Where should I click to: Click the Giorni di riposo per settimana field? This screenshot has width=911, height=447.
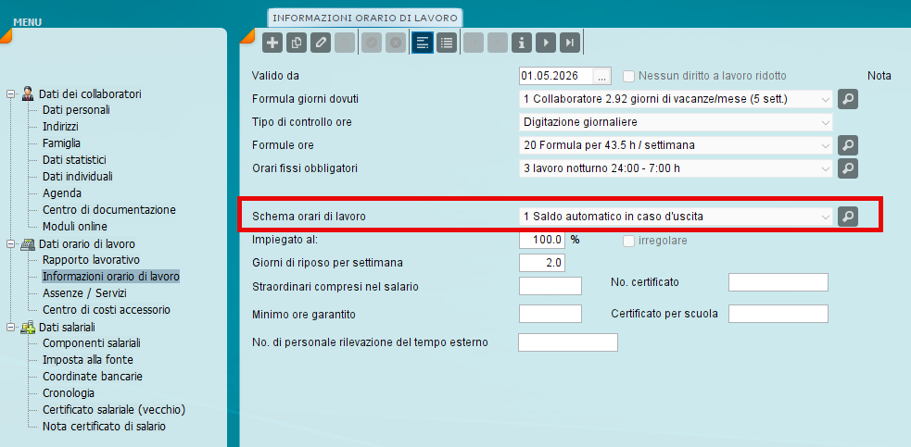point(542,263)
